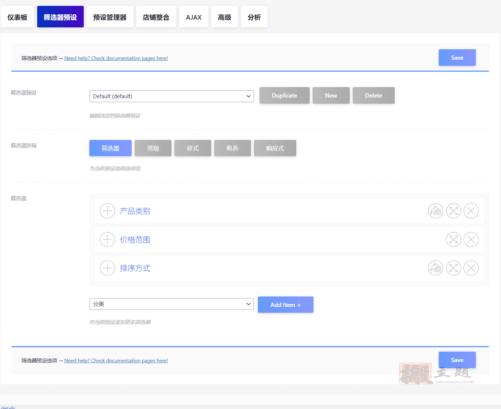Go to the 店铺整合 tab
This screenshot has height=409, width=501.
(156, 17)
